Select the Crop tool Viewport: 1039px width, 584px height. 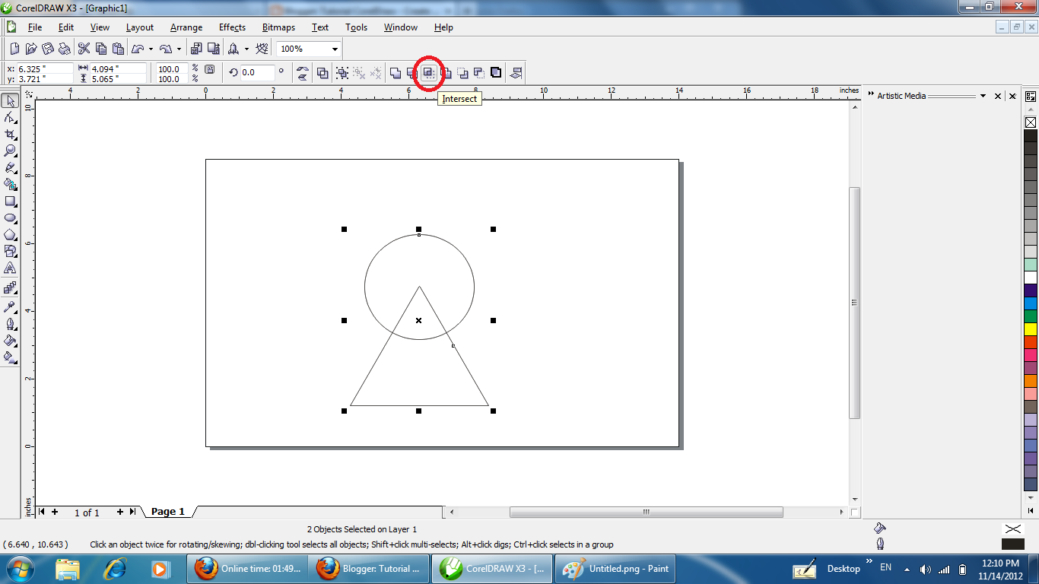pyautogui.click(x=10, y=135)
